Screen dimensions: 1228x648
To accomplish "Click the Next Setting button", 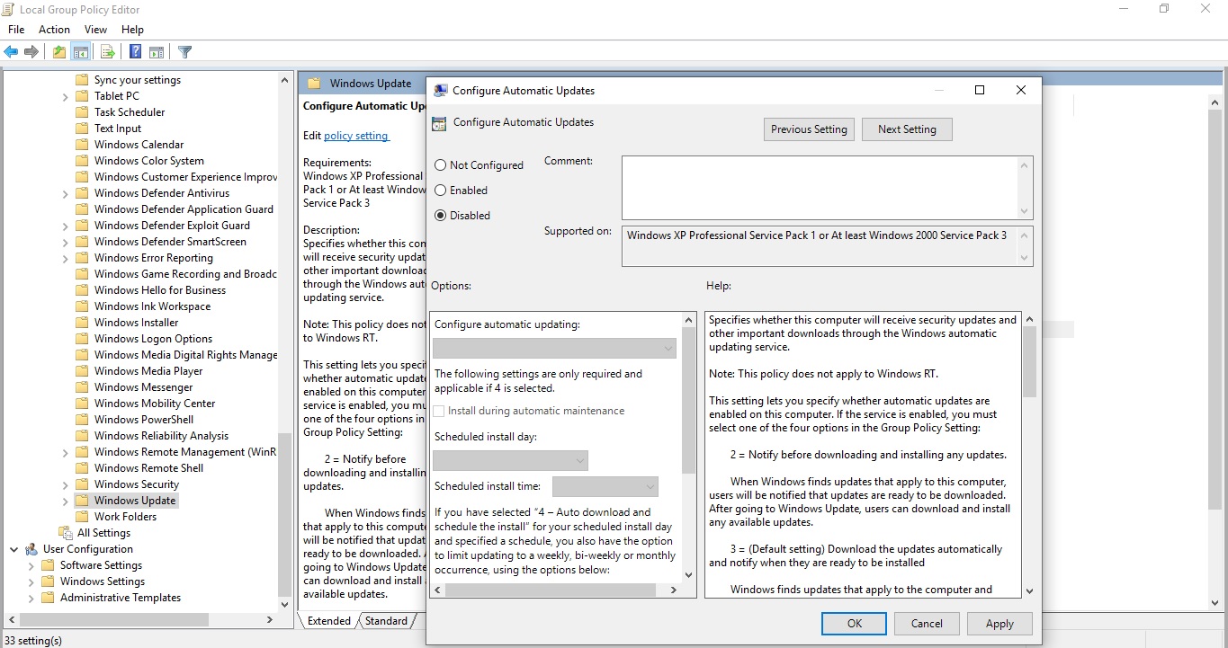I will pyautogui.click(x=907, y=129).
